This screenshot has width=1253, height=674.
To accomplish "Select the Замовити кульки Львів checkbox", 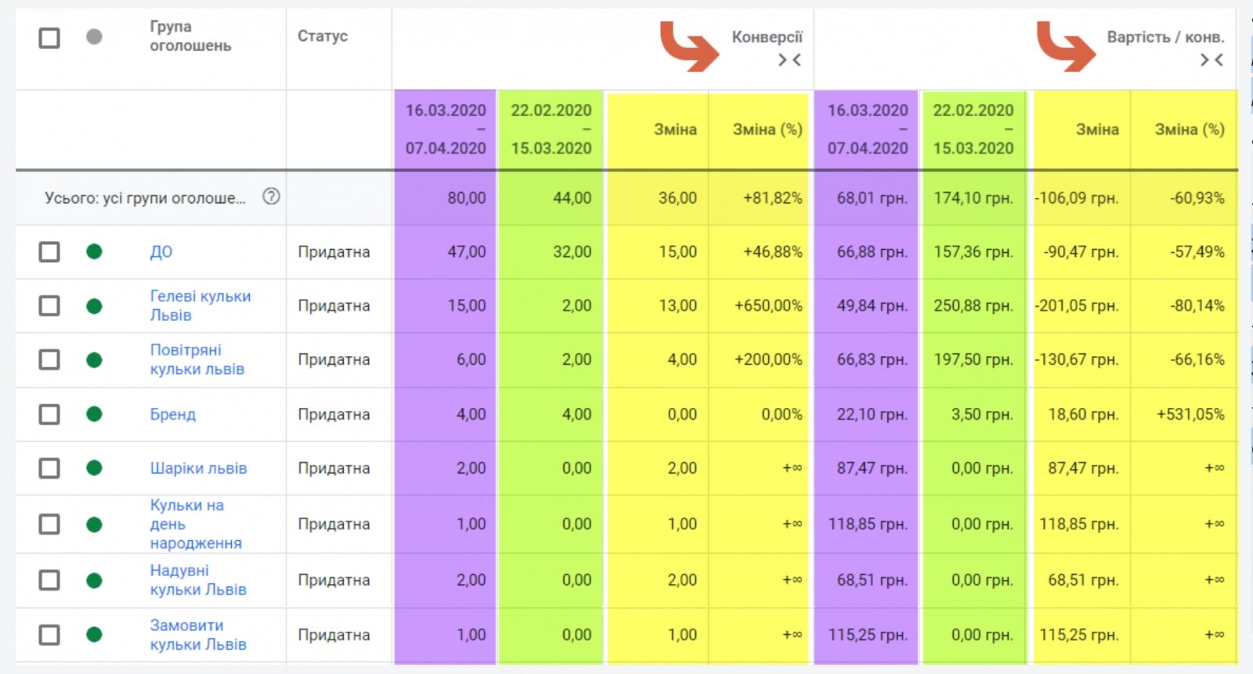I will 49,635.
